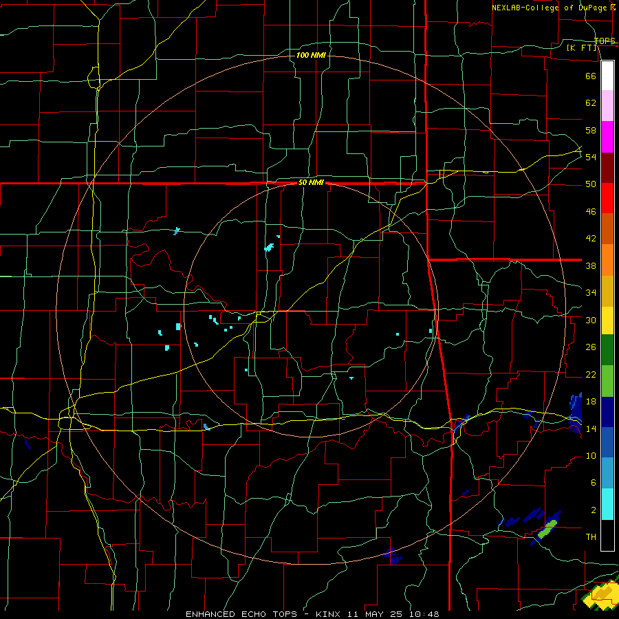Click the light green legend swatch
Screen dimensions: 619x619
(x=607, y=381)
